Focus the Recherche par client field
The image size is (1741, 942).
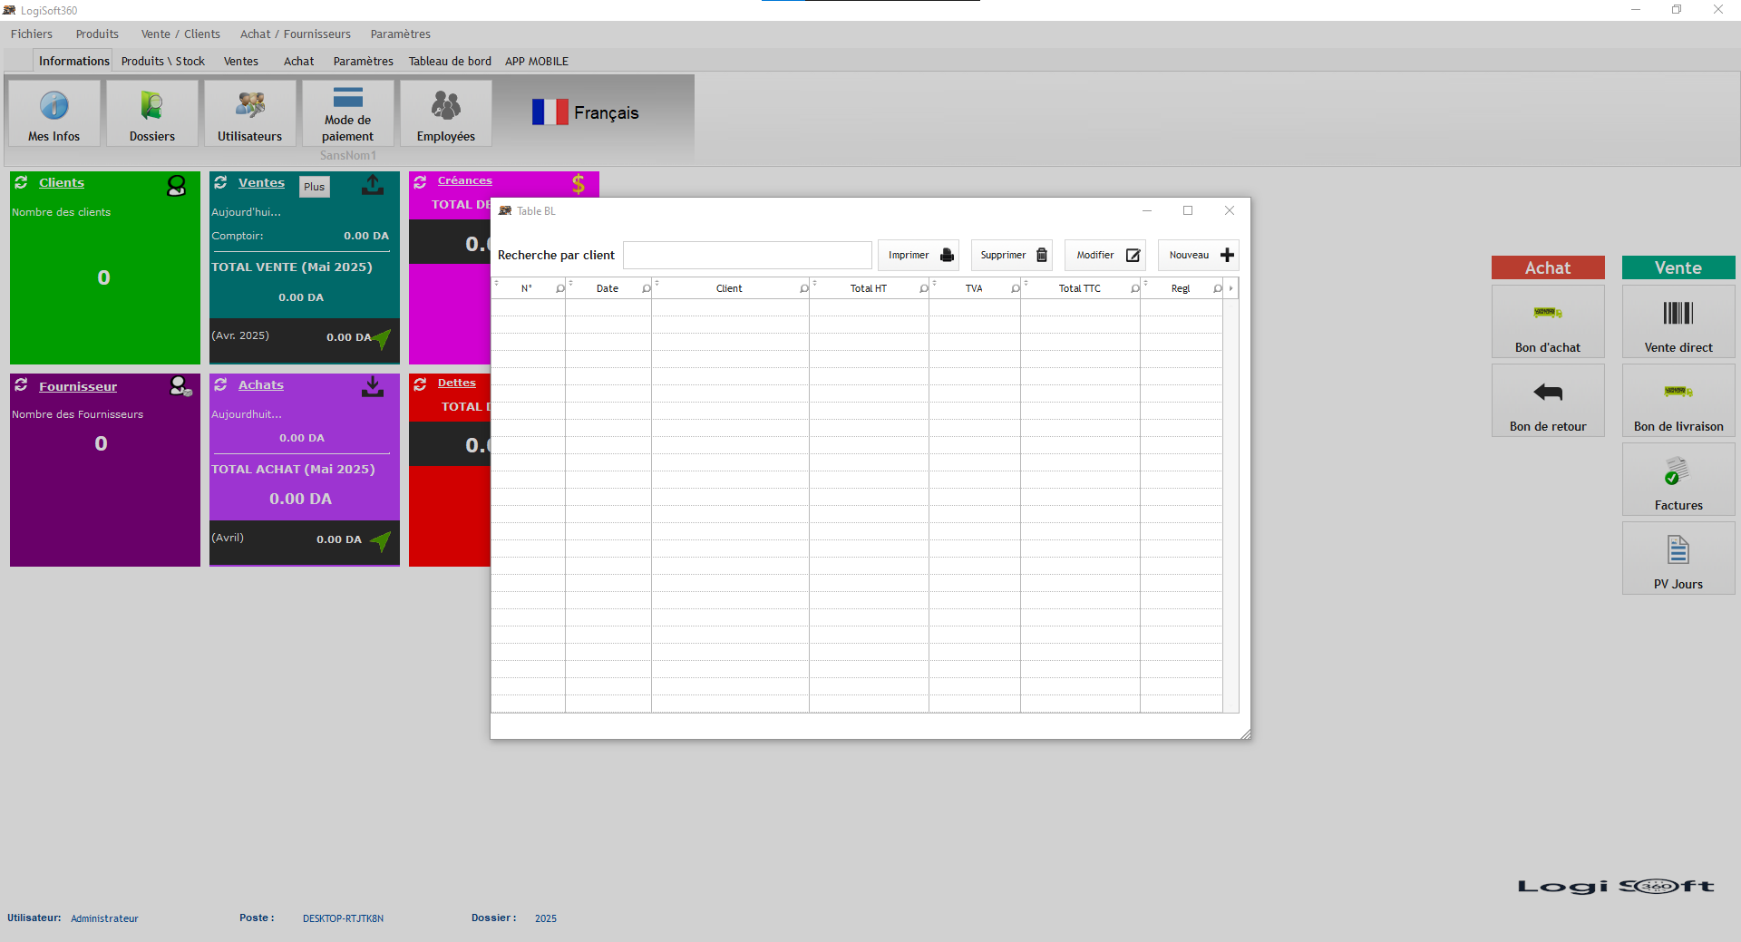point(747,256)
